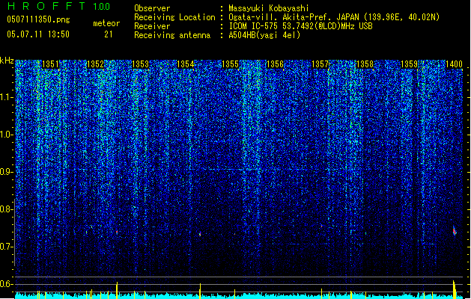Click the 1400 time marker
The width and height of the screenshot is (471, 299).
click(x=454, y=64)
